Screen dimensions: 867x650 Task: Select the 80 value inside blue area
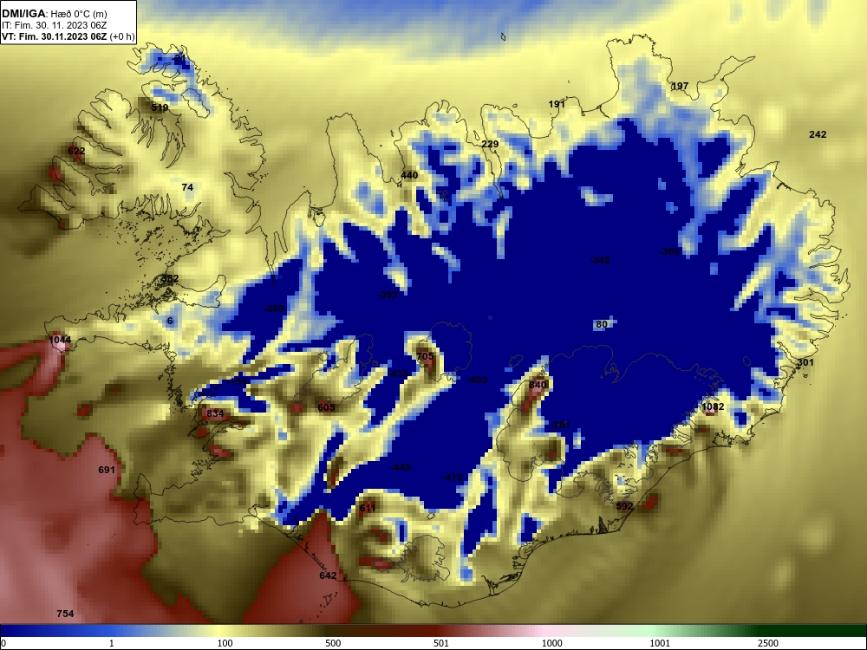click(x=602, y=324)
